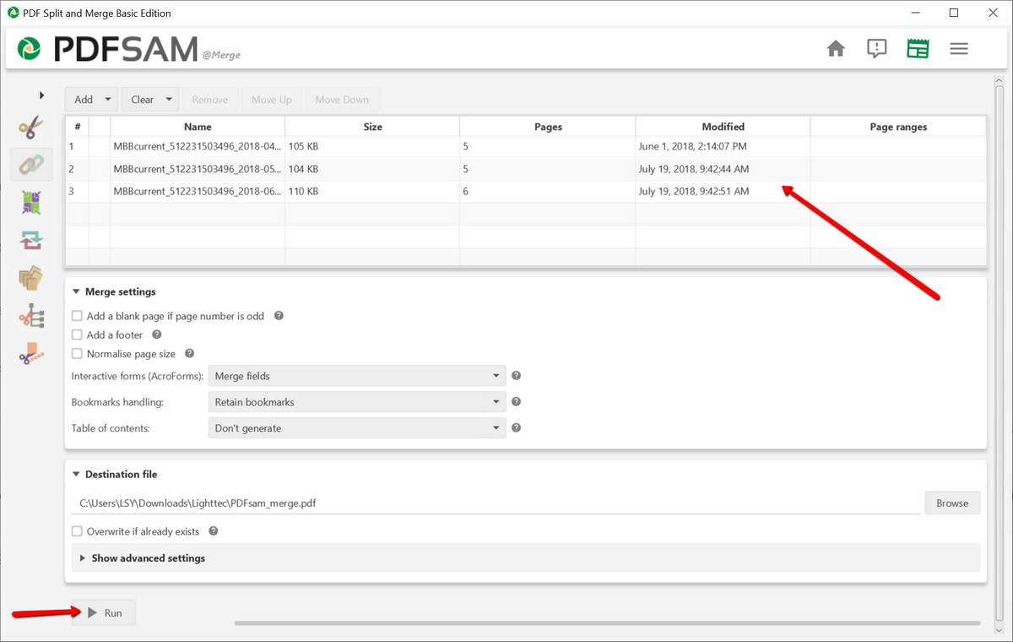The height and width of the screenshot is (642, 1013).
Task: Click Browse for destination file
Action: tap(951, 503)
